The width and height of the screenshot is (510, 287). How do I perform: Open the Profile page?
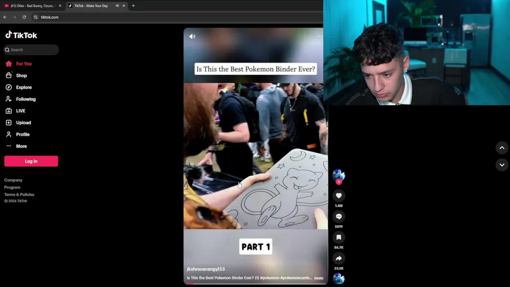click(23, 134)
